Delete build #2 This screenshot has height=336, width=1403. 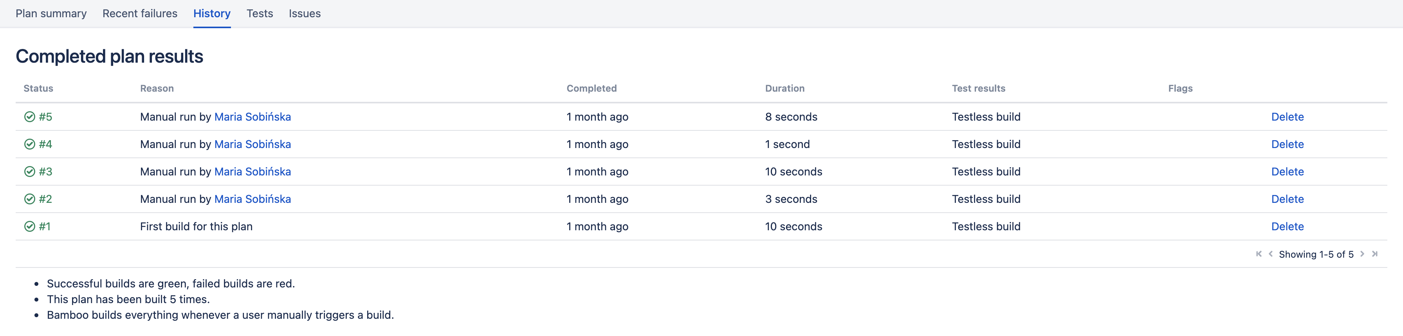point(1288,199)
